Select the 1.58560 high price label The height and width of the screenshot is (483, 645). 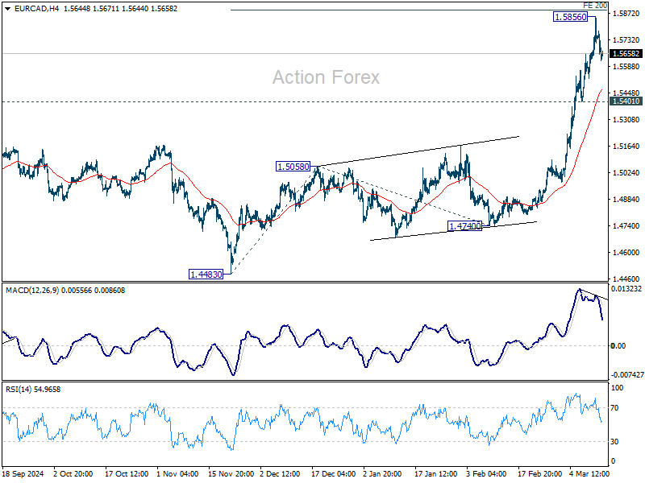(571, 17)
